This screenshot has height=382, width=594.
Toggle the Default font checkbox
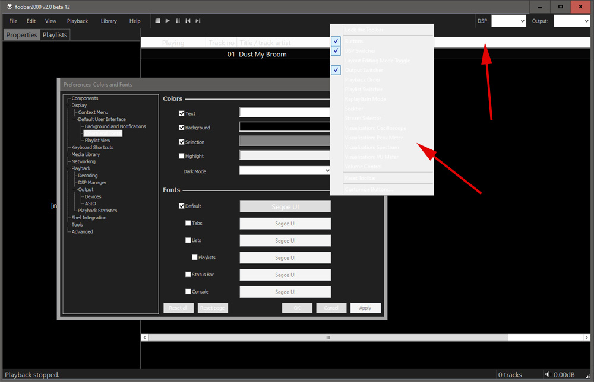click(x=181, y=206)
